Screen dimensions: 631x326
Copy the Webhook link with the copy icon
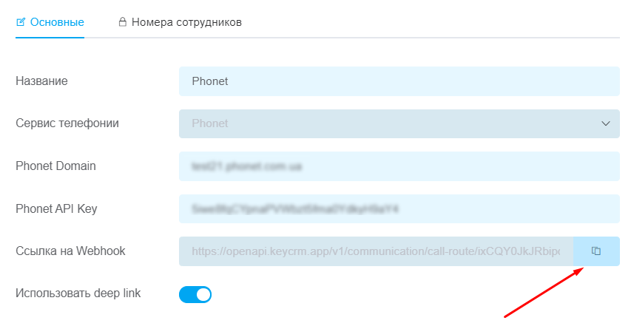(x=596, y=251)
